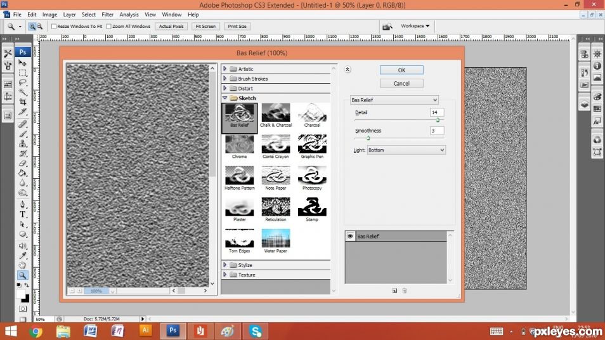Launch Adobe Bridge from options bar
This screenshot has width=605, height=340.
(x=387, y=26)
